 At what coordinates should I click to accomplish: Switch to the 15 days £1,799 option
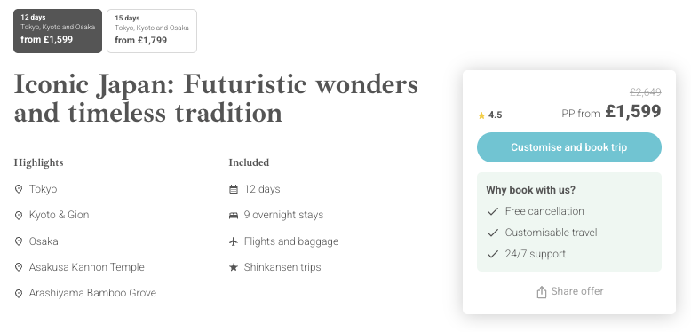[x=152, y=31]
